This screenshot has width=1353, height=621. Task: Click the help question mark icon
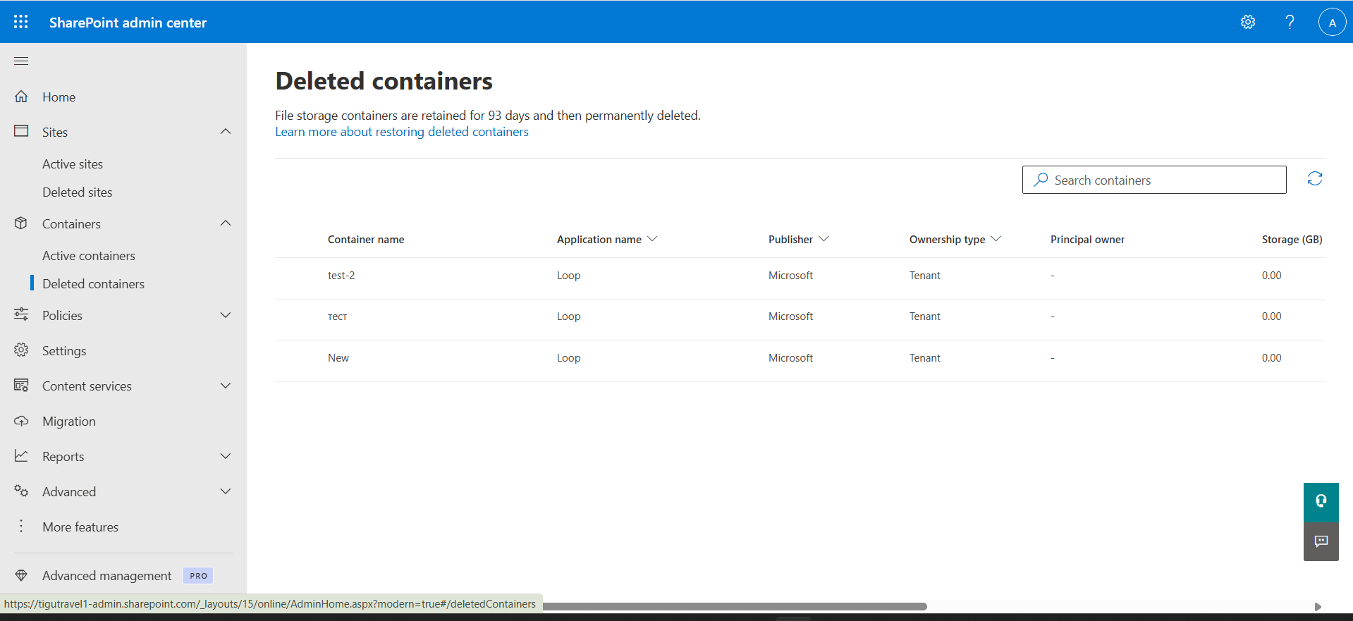(x=1290, y=22)
